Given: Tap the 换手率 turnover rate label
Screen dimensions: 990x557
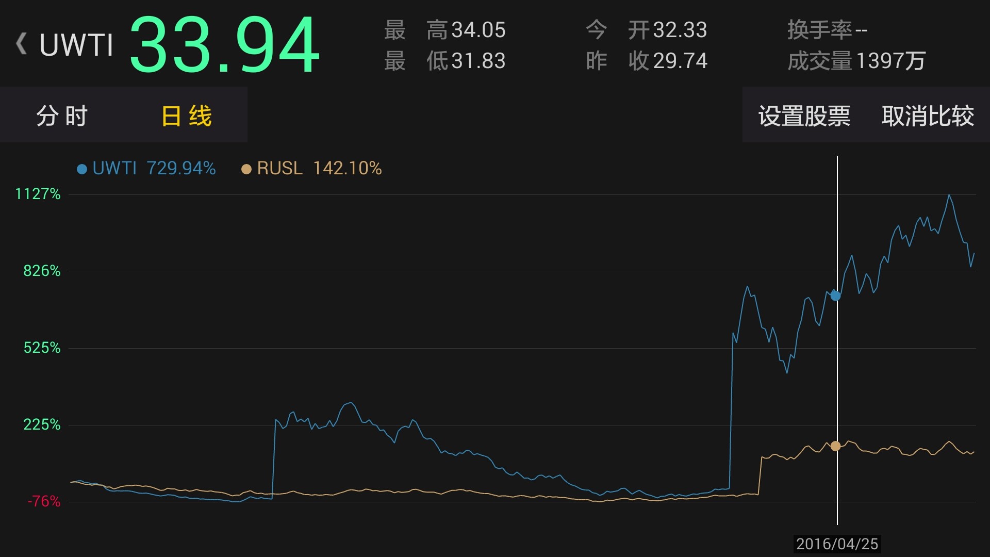Looking at the screenshot, I should pos(820,30).
